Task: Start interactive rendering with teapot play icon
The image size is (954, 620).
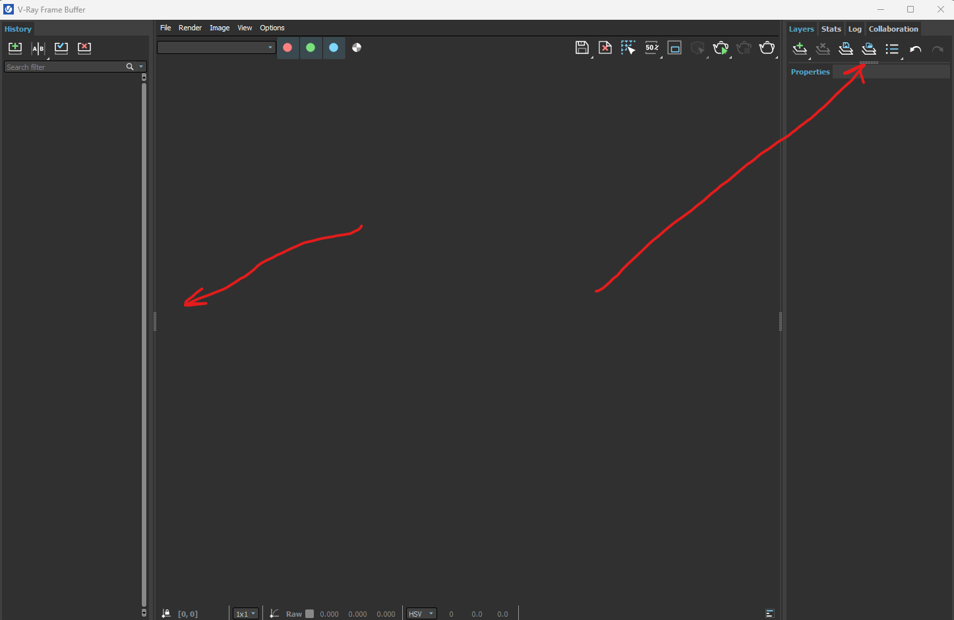Action: pyautogui.click(x=721, y=47)
